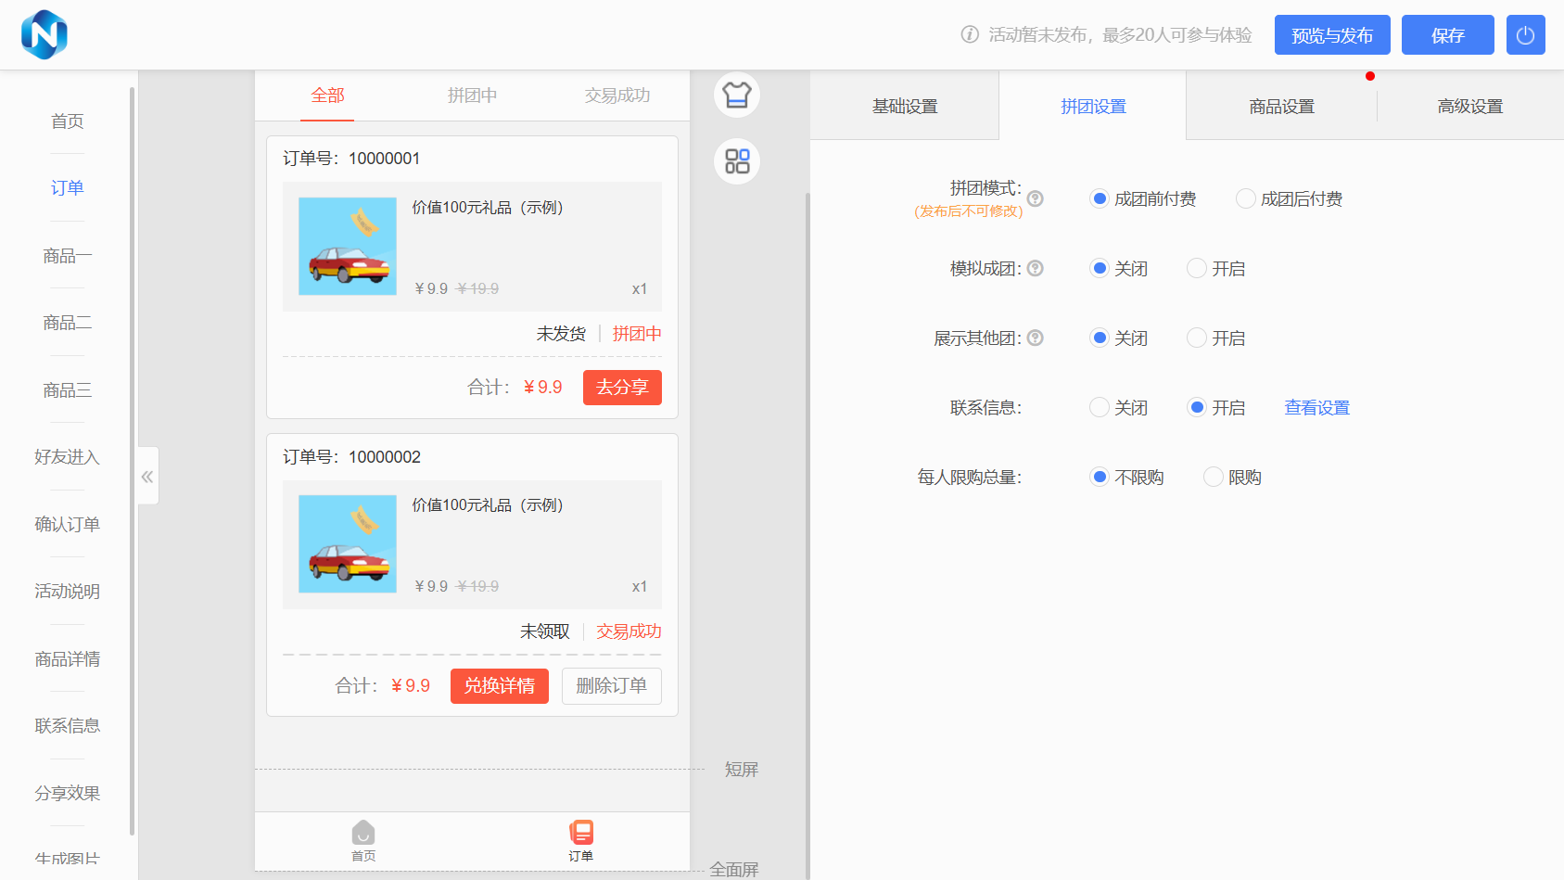This screenshot has height=880, width=1564.
Task: Set 每人限购总量 to 限购
Action: pyautogui.click(x=1213, y=476)
